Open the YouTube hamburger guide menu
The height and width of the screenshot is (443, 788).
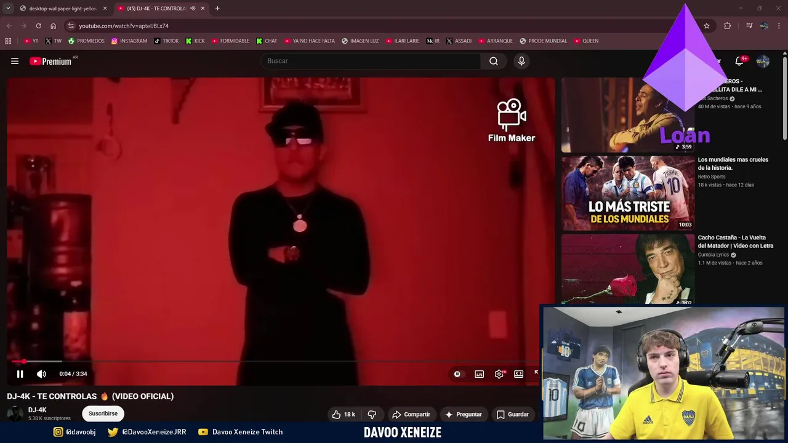coord(15,61)
